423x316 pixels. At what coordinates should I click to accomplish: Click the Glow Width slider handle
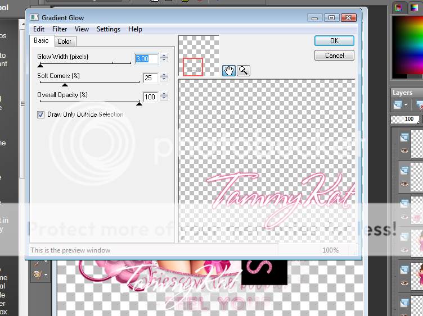click(40, 65)
